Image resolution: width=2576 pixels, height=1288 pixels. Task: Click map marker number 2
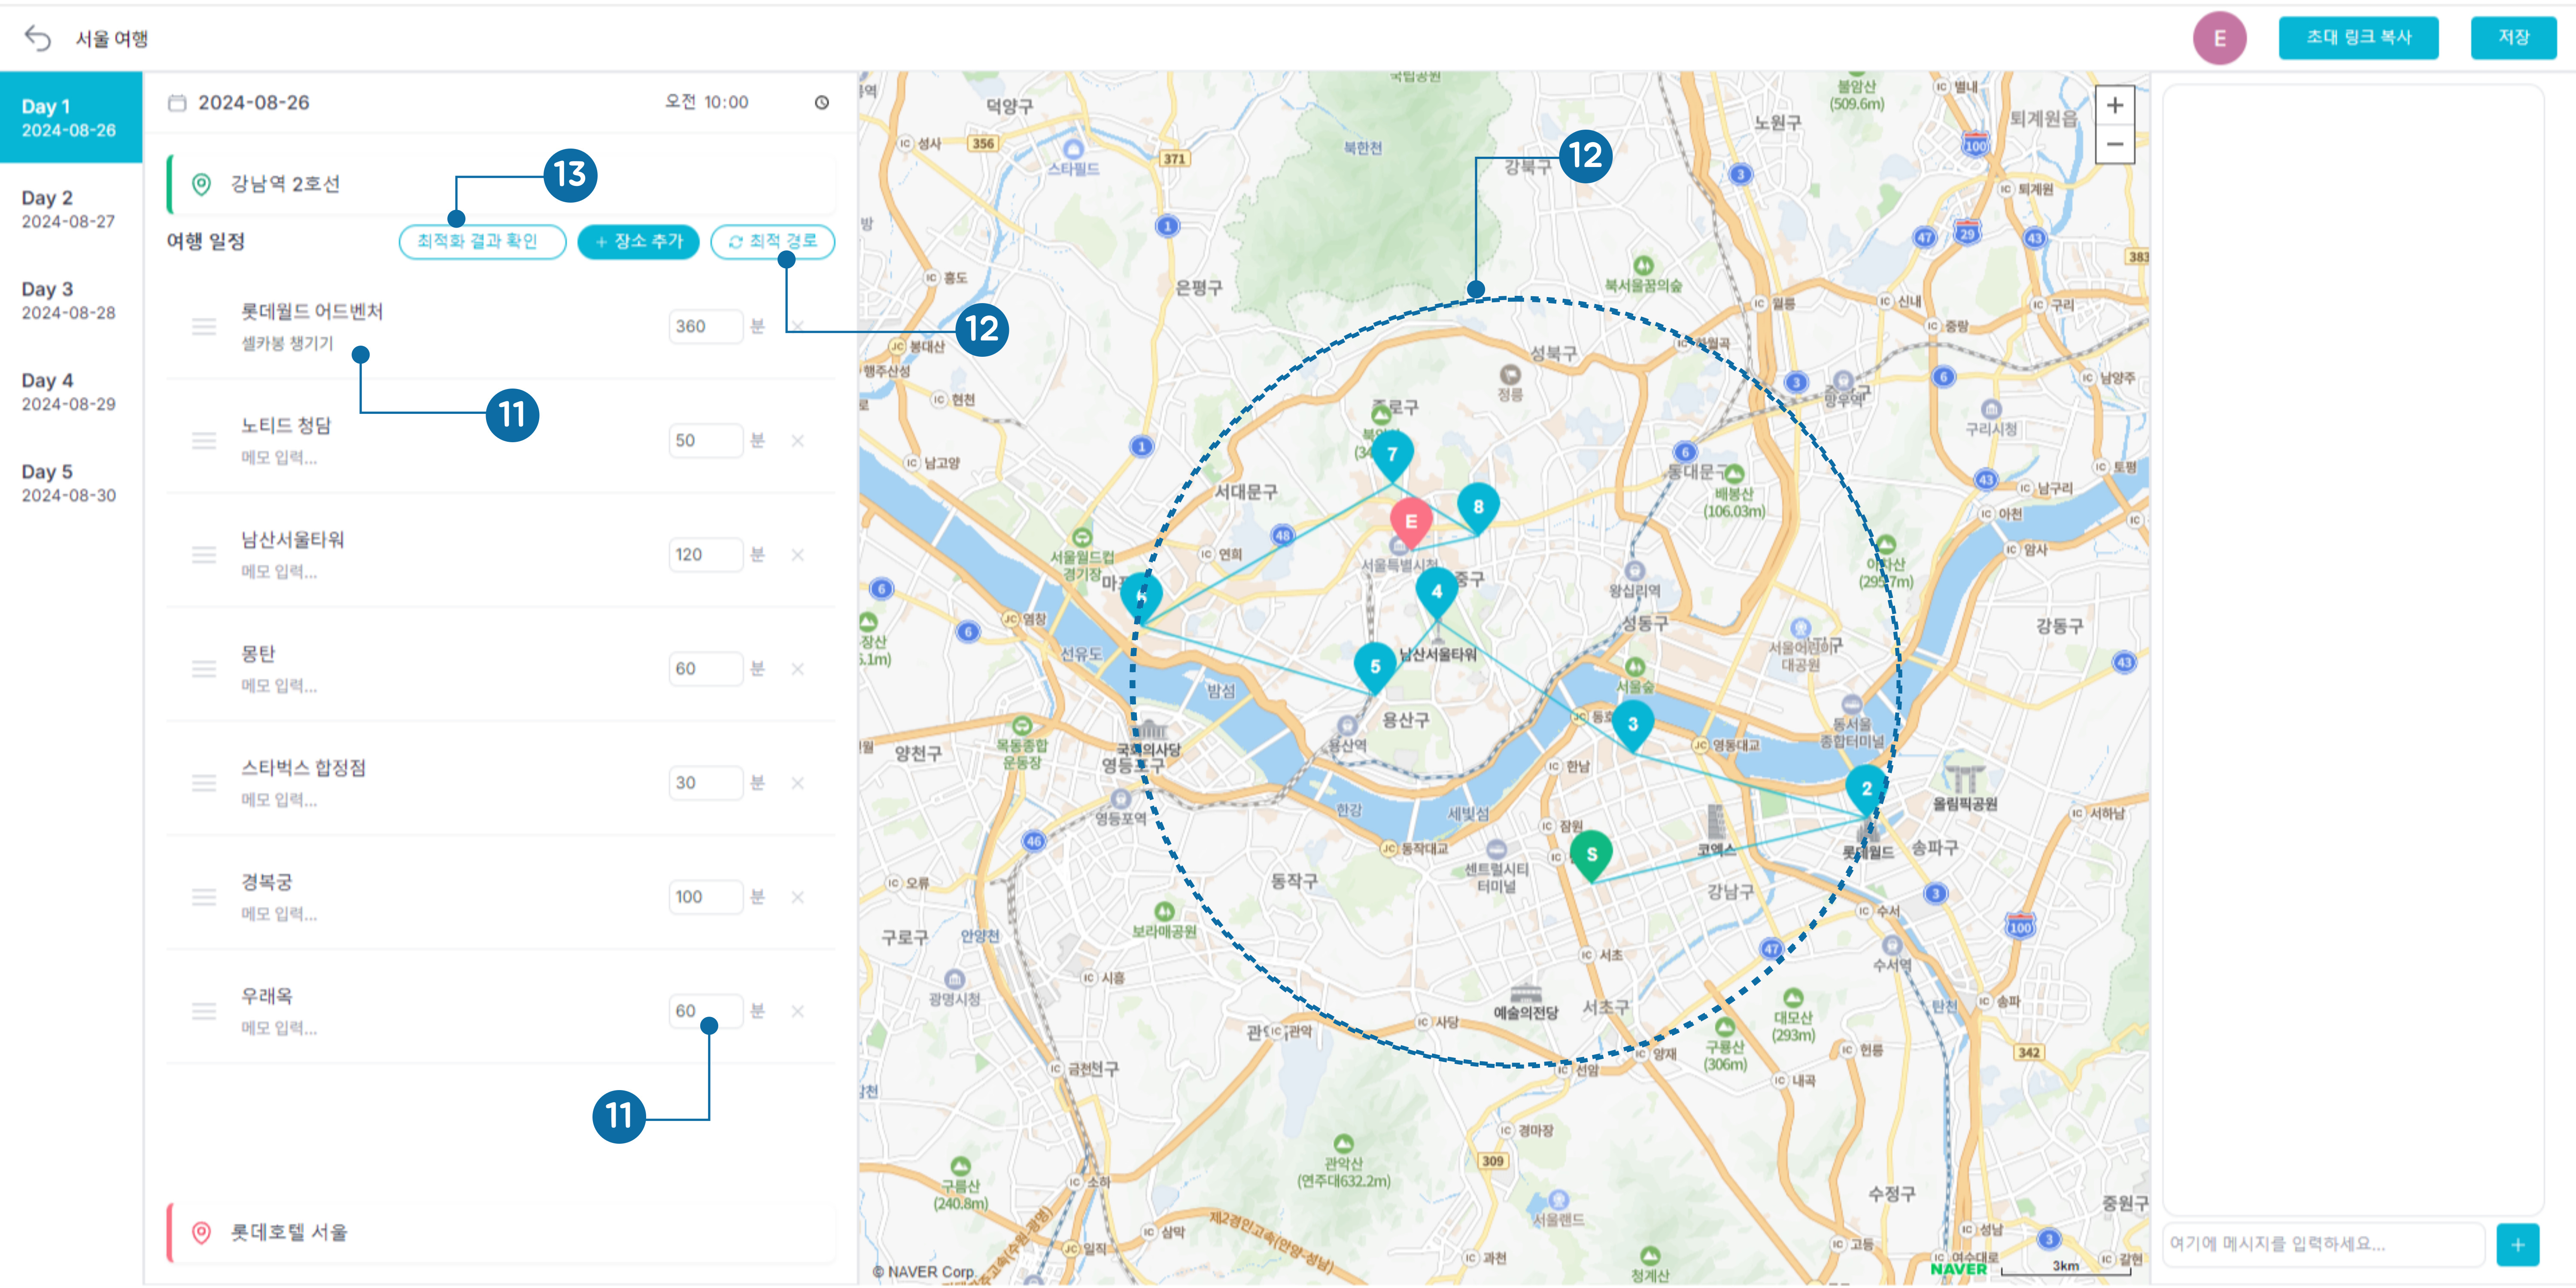click(1866, 790)
